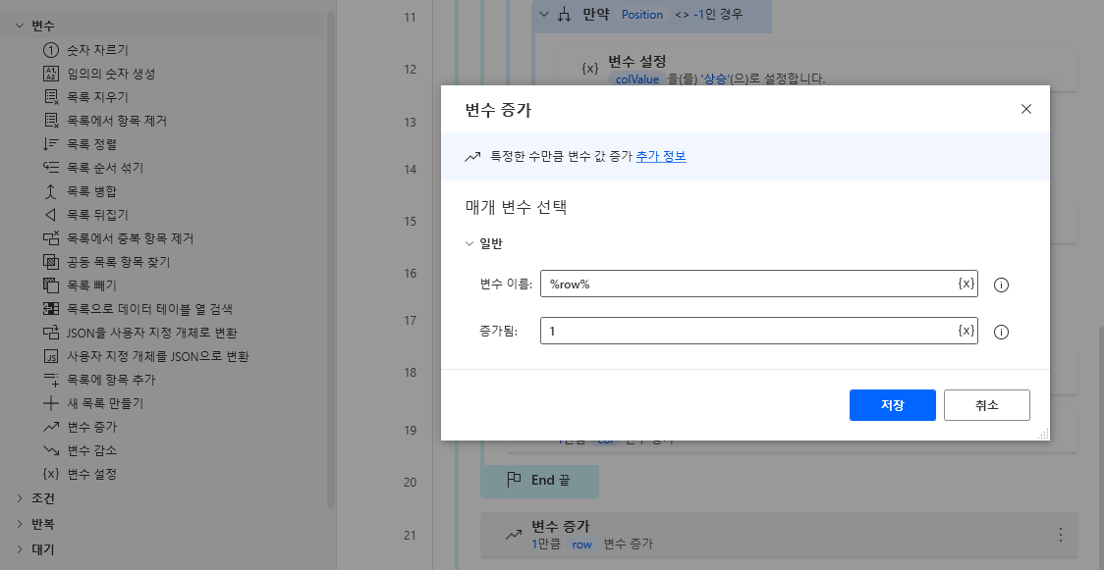Click the 목록에 항목 추가 icon
The width and height of the screenshot is (1104, 570).
point(51,380)
